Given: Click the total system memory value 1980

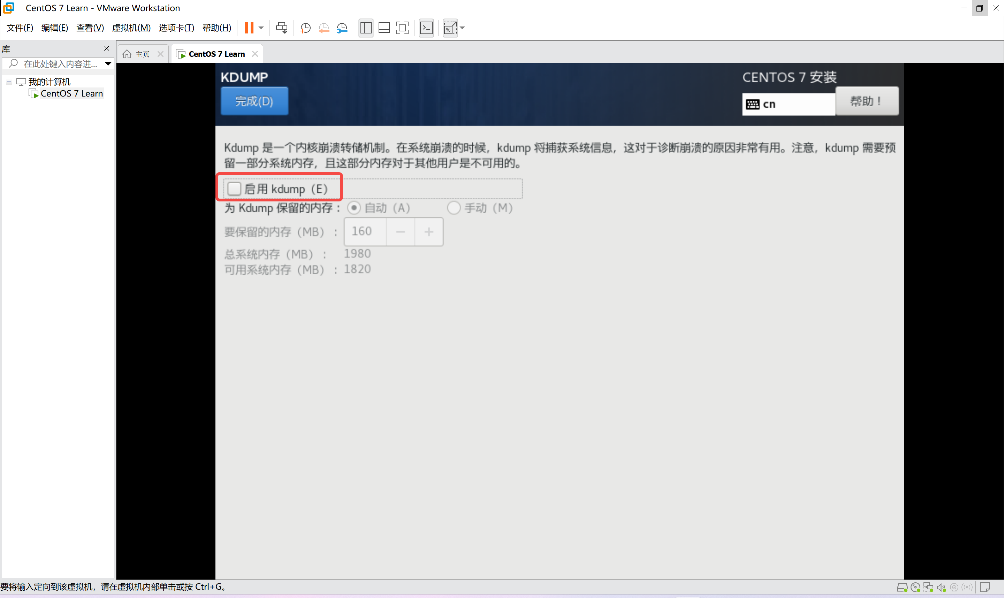Looking at the screenshot, I should pos(357,253).
